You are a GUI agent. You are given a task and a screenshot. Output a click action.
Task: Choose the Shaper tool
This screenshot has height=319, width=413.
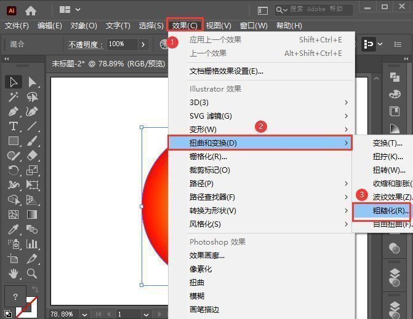pyautogui.click(x=14, y=156)
